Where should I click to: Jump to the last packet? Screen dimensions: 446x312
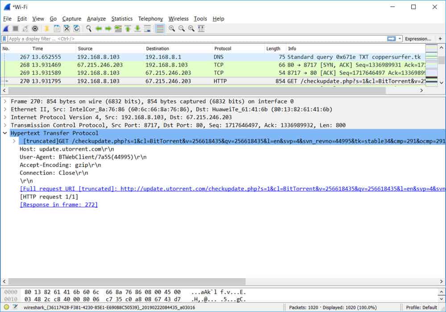click(137, 29)
